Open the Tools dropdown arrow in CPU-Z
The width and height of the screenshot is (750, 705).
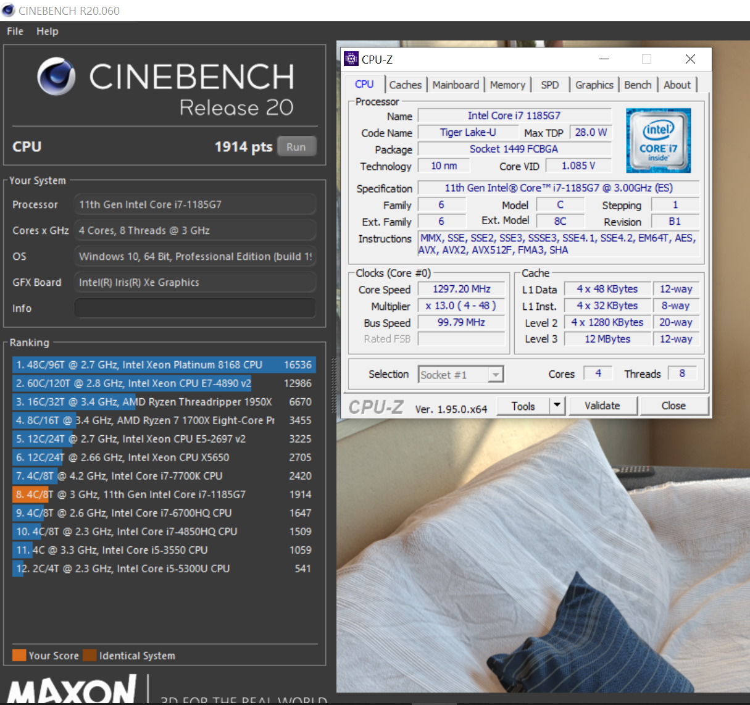[557, 406]
